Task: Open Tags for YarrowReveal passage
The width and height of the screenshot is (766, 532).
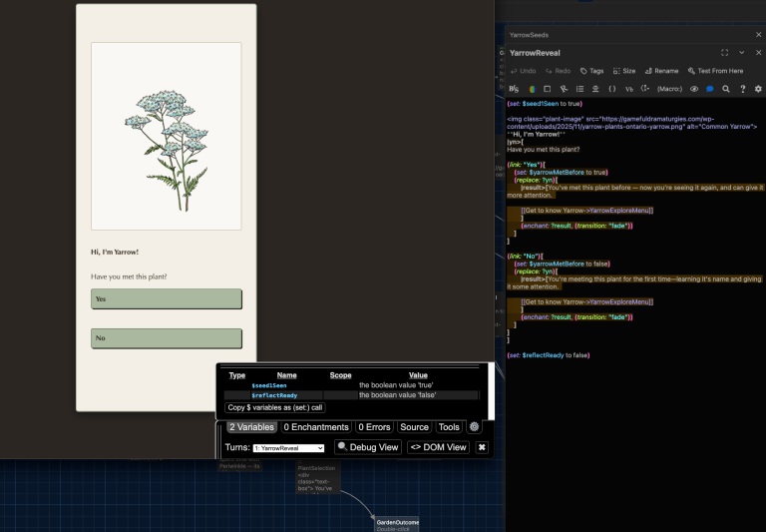Action: tap(591, 71)
